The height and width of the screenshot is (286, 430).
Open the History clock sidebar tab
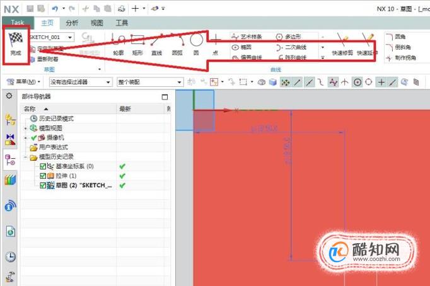10,256
